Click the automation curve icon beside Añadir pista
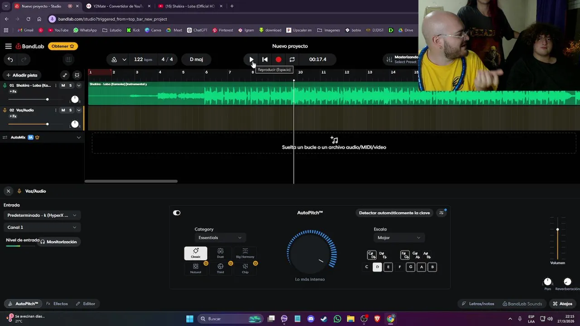The width and height of the screenshot is (580, 326). (x=65, y=75)
